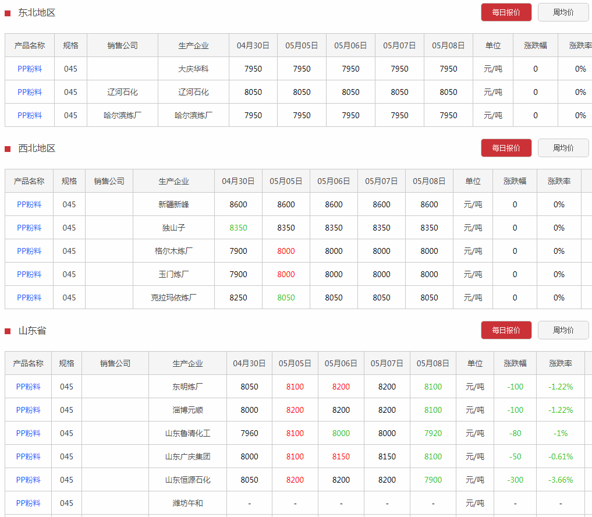The image size is (592, 517).
Task: Click red 8000 price in 格尔木炼厂 row
Action: point(286,251)
